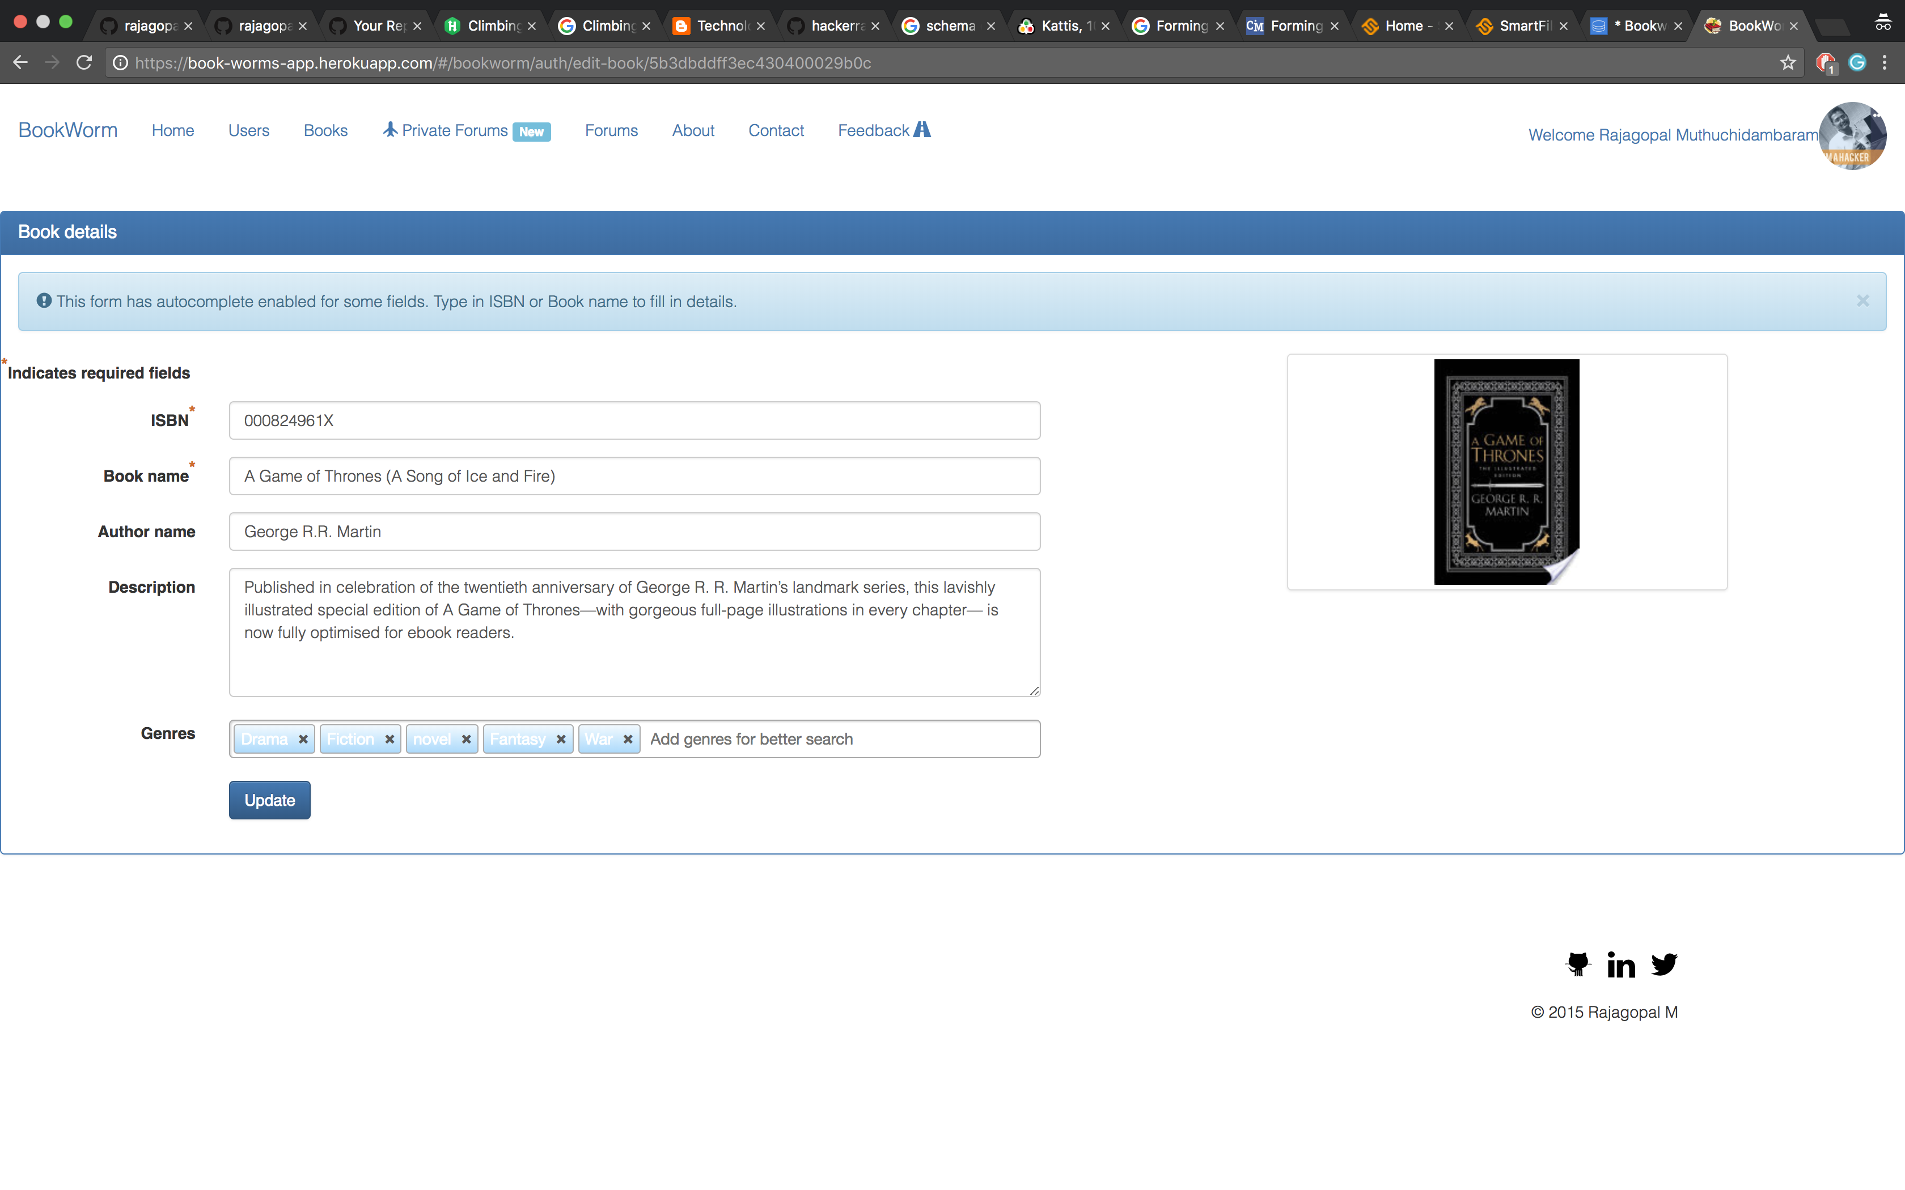Click user profile avatar picture

pyautogui.click(x=1852, y=135)
